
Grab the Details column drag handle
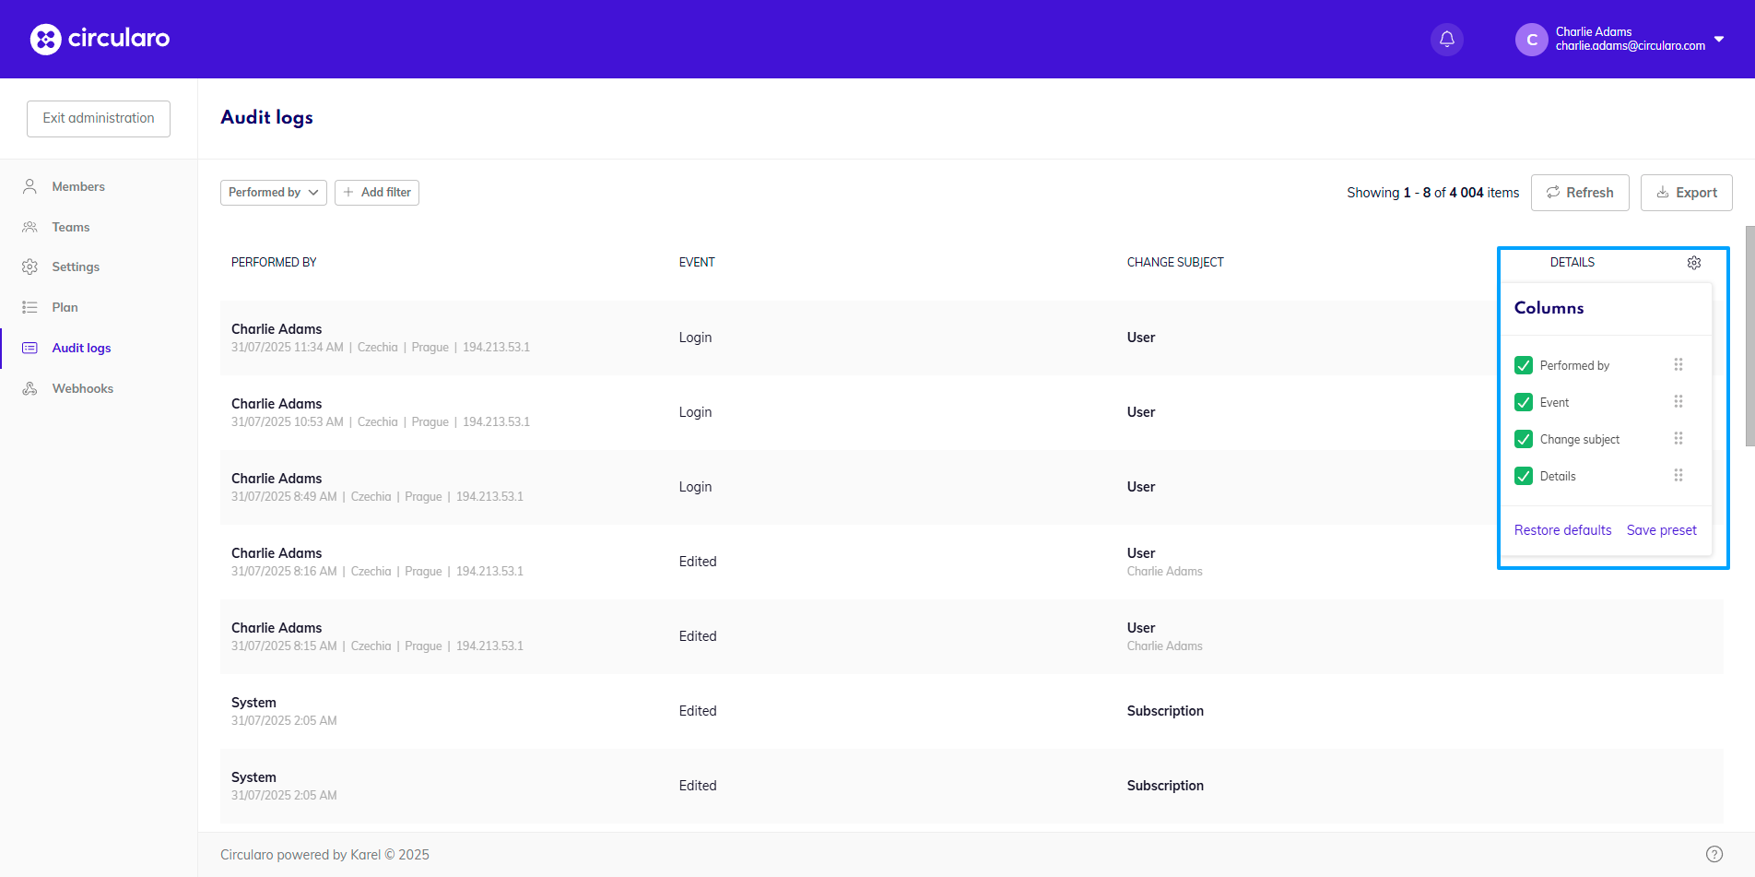pyautogui.click(x=1678, y=476)
